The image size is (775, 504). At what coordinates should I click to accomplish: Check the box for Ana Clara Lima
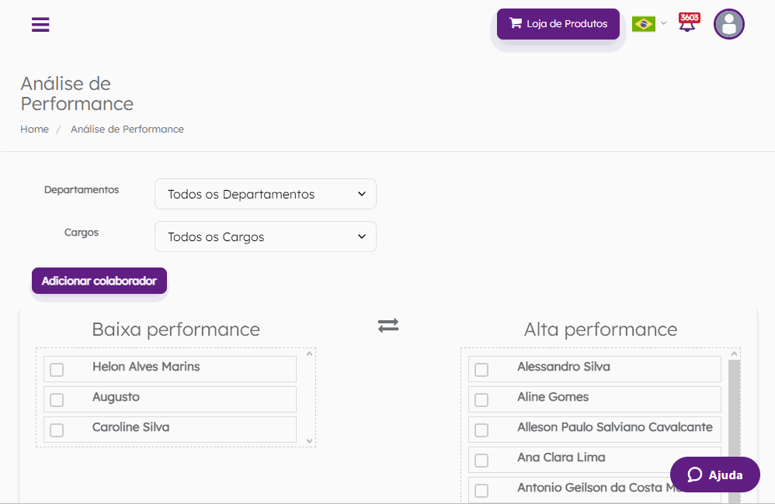(482, 459)
